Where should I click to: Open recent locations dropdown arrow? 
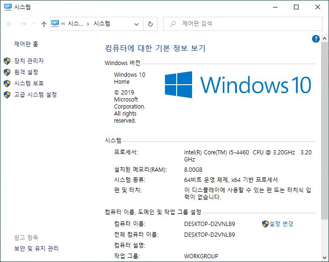(x=34, y=24)
